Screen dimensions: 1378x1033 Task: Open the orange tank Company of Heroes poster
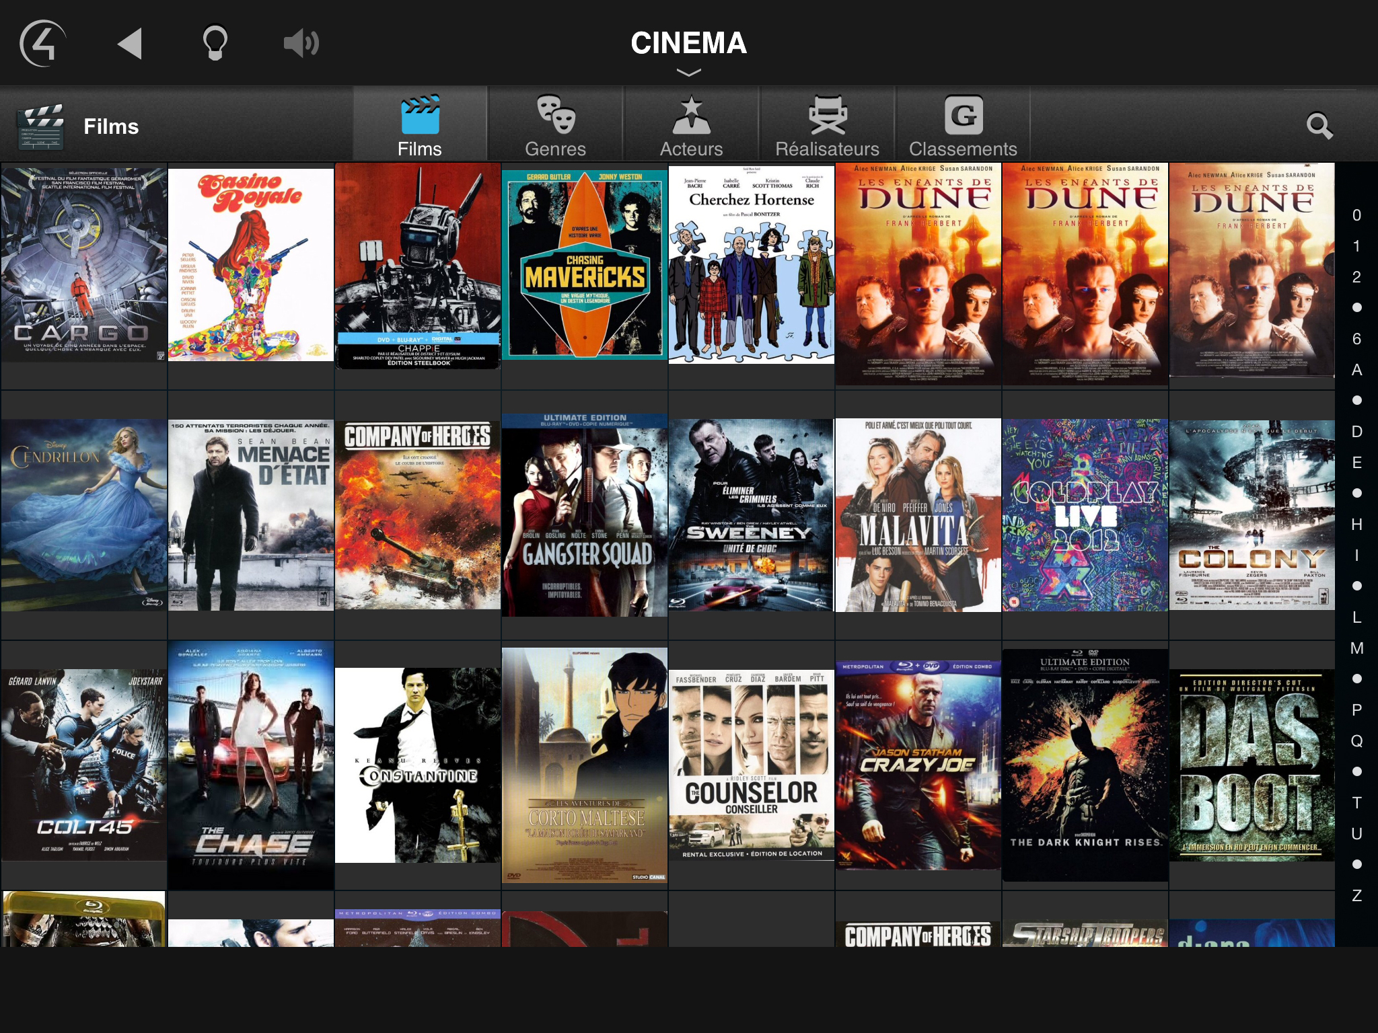[418, 515]
